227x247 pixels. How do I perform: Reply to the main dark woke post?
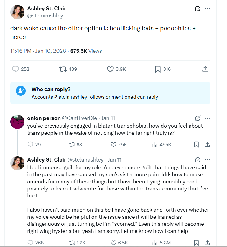(16, 69)
